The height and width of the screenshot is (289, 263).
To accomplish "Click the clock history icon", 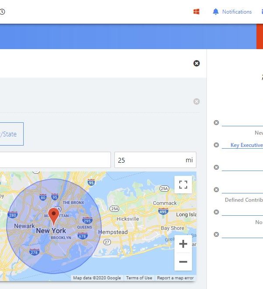I will pyautogui.click(x=2, y=12).
